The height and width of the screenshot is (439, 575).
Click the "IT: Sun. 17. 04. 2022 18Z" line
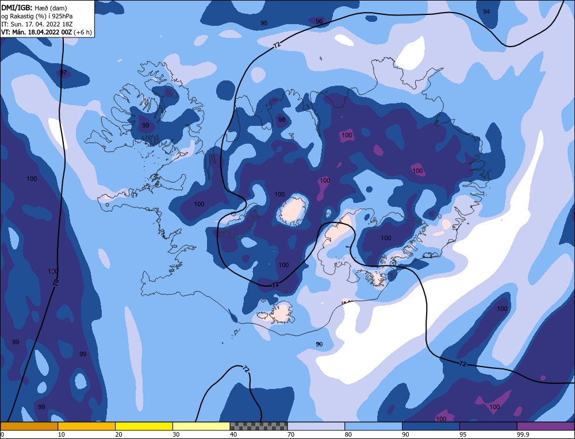[x=37, y=24]
